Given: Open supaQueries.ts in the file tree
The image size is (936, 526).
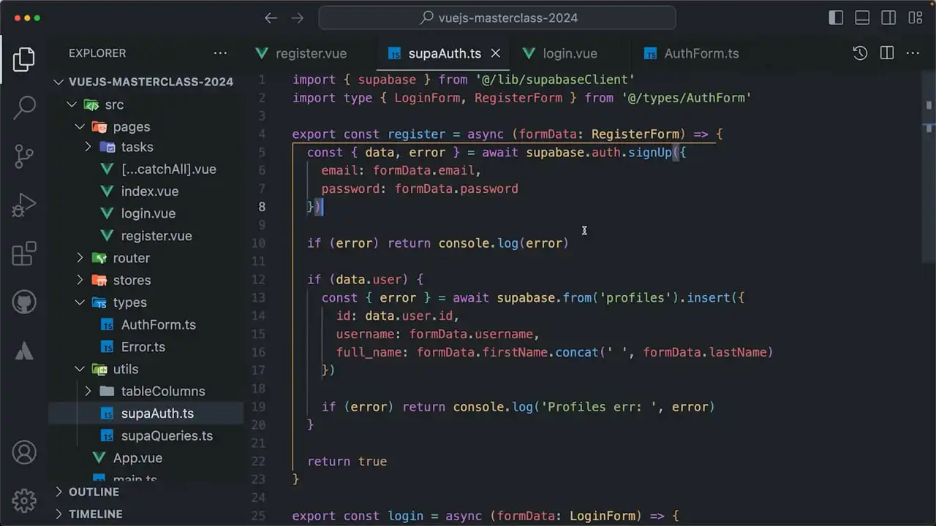Looking at the screenshot, I should (x=146, y=435).
